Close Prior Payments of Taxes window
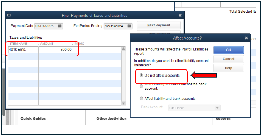This screenshot has width=261, height=135. [180, 15]
